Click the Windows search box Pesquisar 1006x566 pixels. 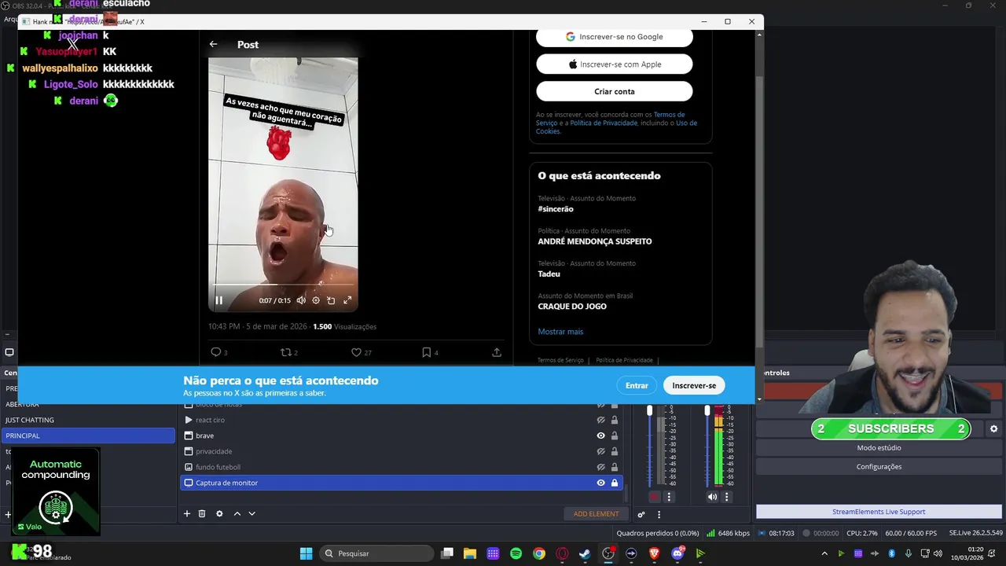coord(376,553)
